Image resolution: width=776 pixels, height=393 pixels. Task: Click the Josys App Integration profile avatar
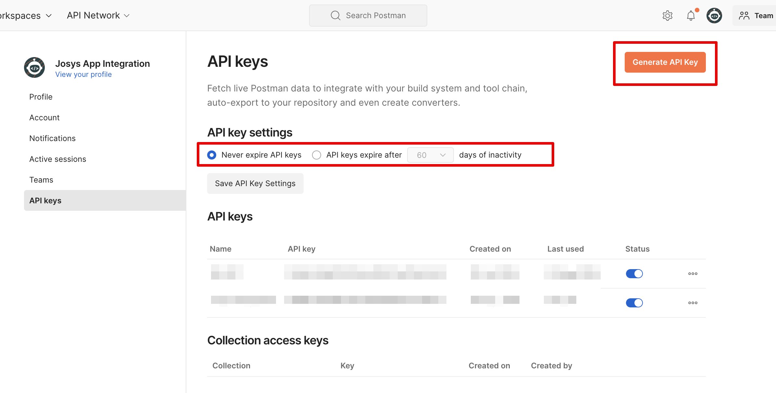click(34, 67)
